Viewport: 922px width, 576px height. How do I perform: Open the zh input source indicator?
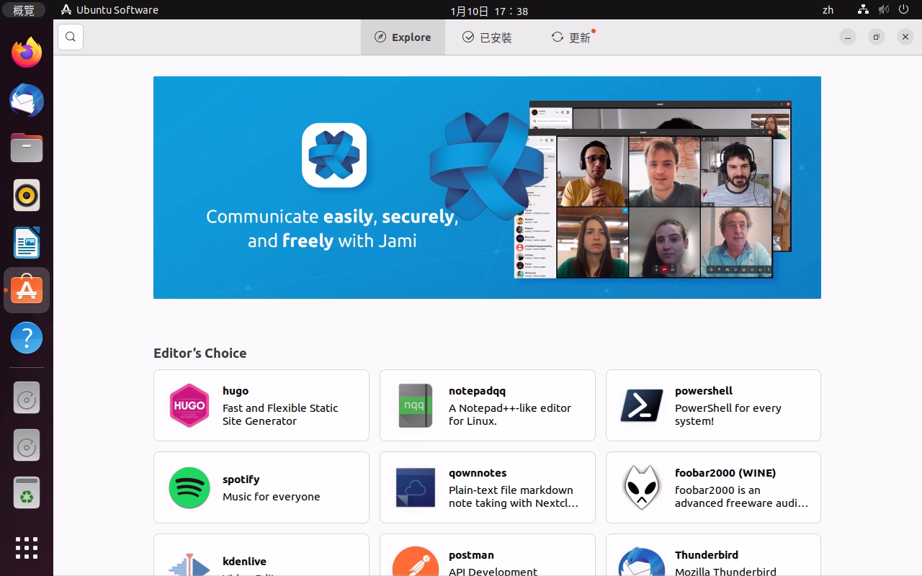[x=828, y=10]
